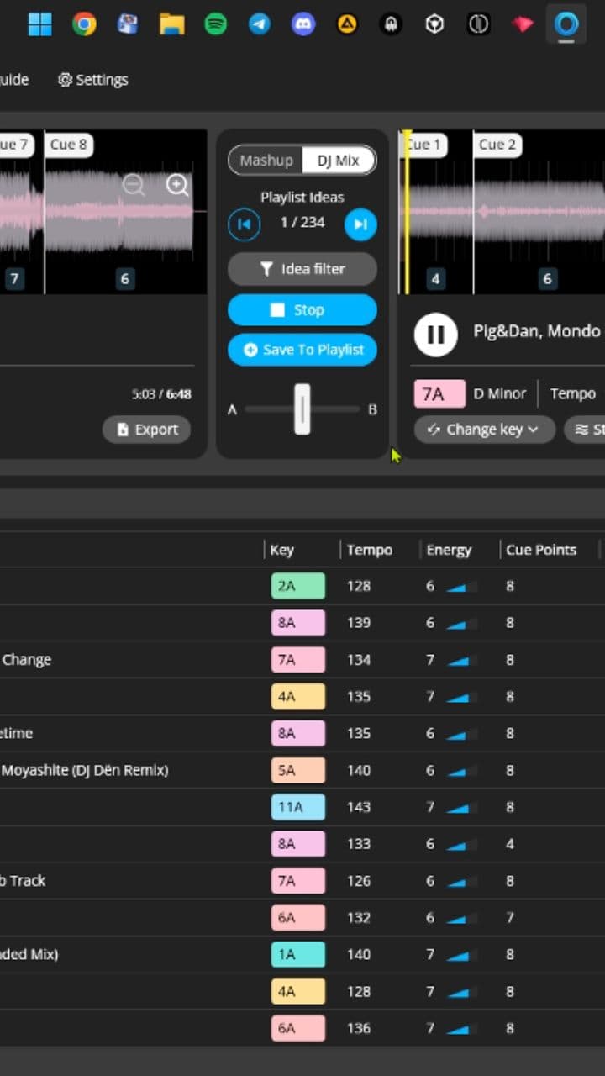Select the 6A key tag at 136 tempo
605x1076 pixels.
tap(297, 1028)
